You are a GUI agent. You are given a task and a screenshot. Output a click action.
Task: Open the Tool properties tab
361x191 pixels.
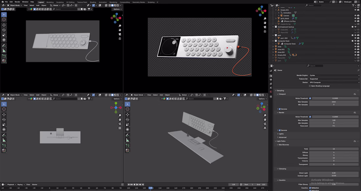(271, 71)
